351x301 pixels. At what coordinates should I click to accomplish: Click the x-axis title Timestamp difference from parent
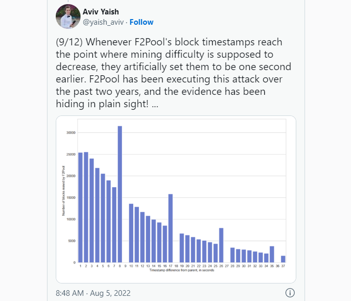[182, 270]
